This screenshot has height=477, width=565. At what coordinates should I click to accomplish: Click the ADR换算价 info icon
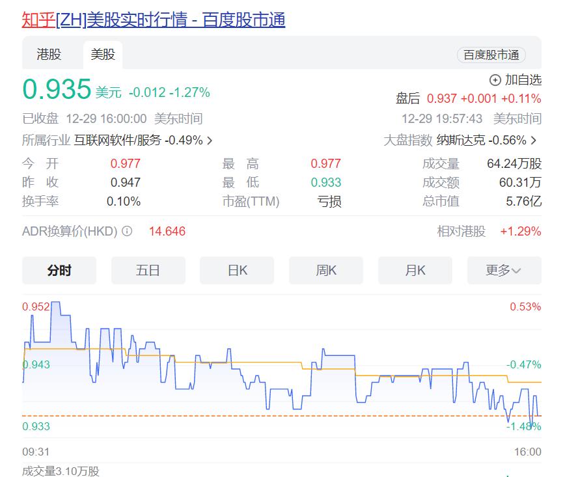click(127, 231)
